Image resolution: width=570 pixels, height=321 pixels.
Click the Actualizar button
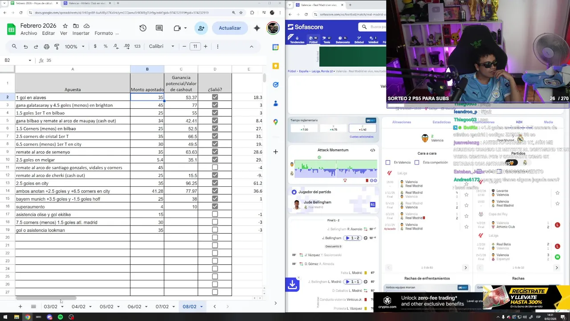coord(230,28)
